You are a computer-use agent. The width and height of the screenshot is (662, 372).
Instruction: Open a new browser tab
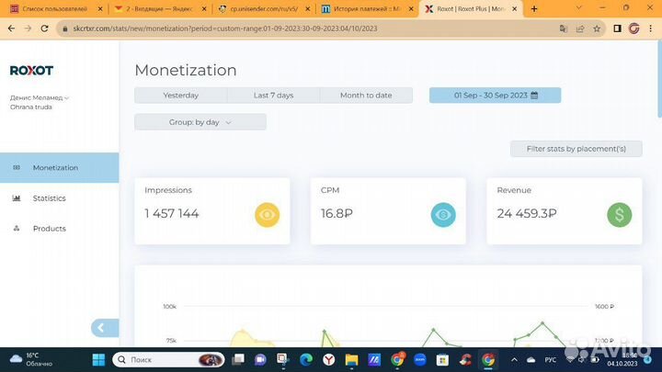[534, 9]
